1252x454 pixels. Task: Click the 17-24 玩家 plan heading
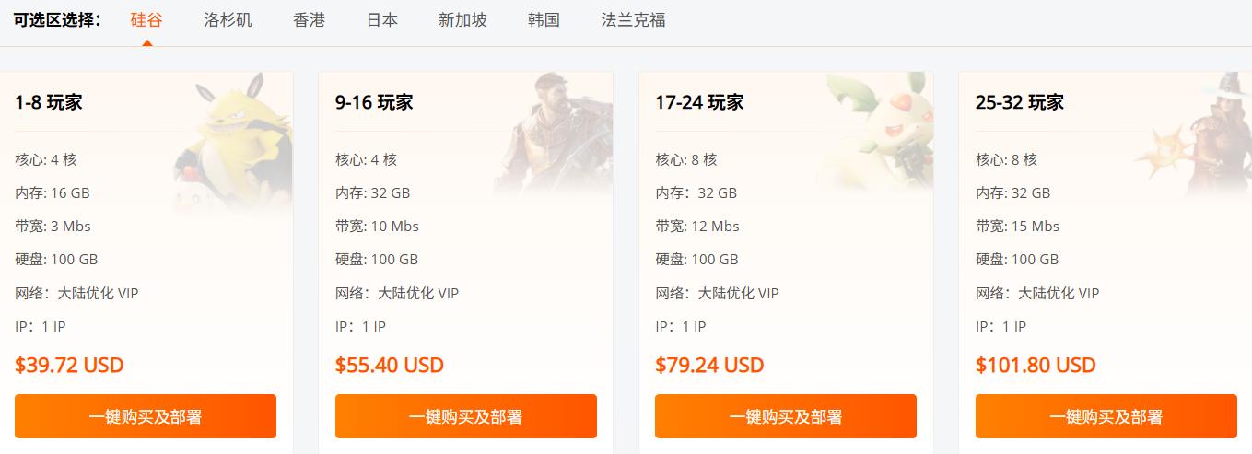(699, 102)
